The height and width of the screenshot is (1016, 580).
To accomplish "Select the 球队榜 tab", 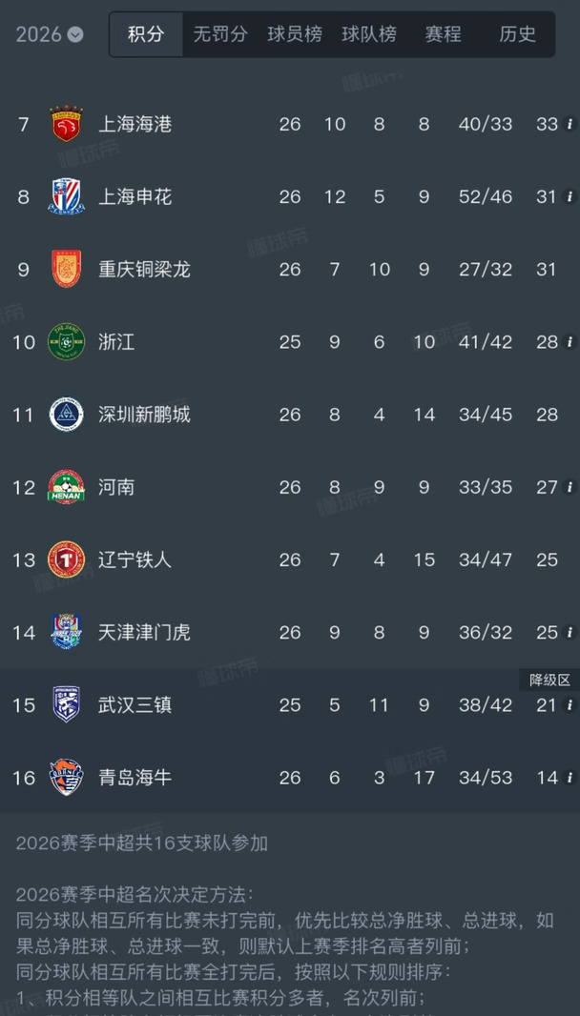I will pyautogui.click(x=368, y=34).
